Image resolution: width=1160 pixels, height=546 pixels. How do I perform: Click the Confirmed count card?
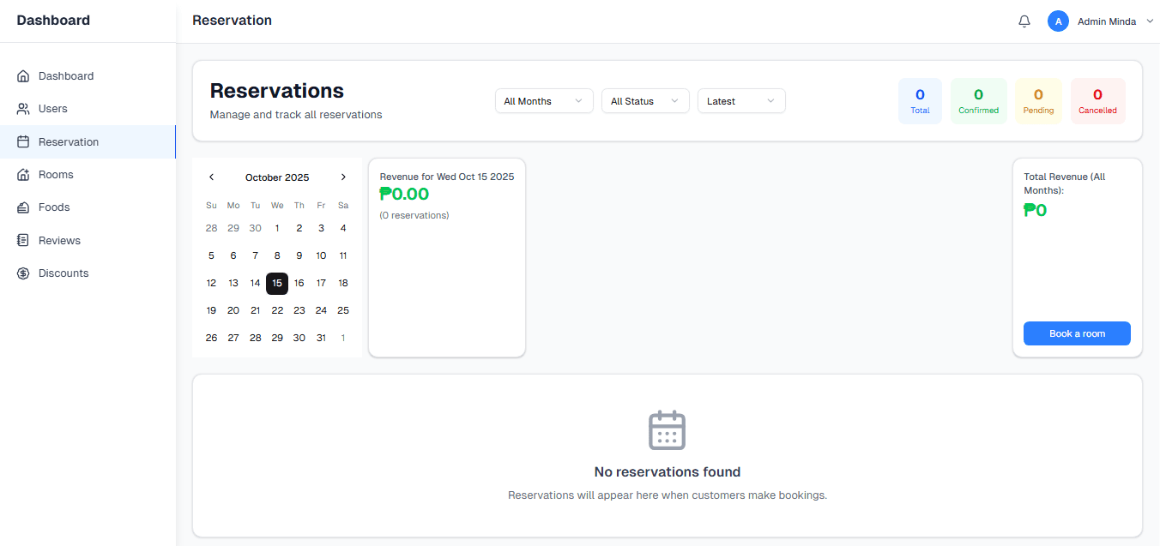point(978,101)
